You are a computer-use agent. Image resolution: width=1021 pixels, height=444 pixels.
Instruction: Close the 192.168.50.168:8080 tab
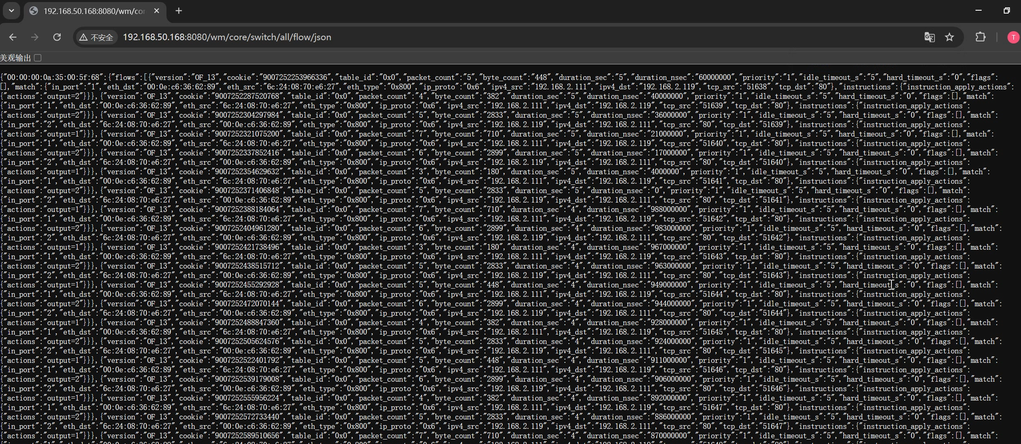(157, 11)
